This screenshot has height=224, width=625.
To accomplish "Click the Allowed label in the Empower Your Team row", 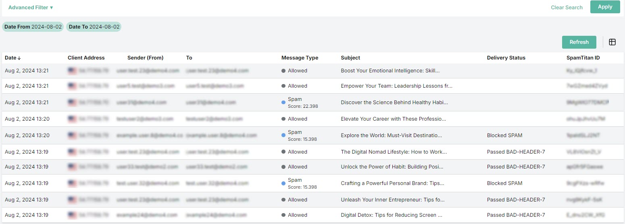I will 298,86.
